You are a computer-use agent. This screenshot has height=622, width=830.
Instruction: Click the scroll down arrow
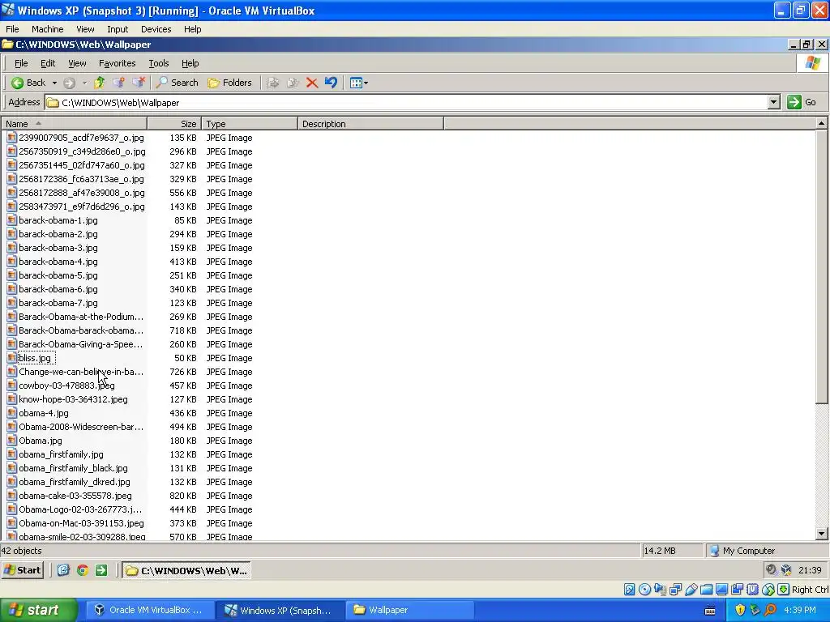tap(821, 534)
